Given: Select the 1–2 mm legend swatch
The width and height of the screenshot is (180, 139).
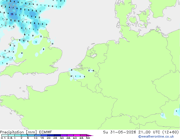Looking at the screenshot, I should pos(18,135).
